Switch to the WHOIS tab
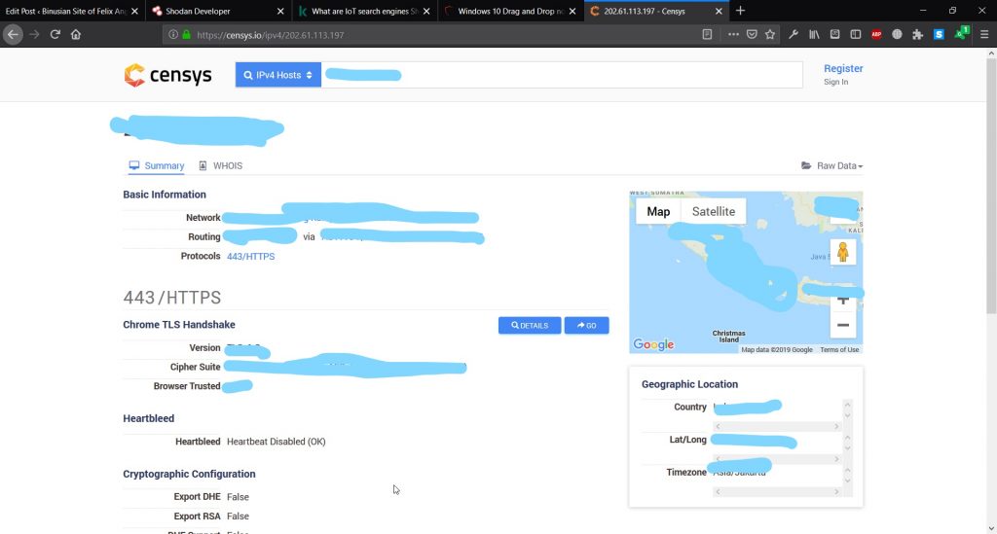 coord(221,166)
